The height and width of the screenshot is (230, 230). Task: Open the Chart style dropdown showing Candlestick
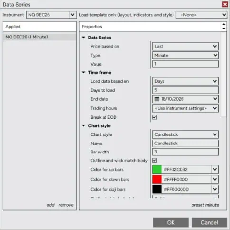(185, 134)
